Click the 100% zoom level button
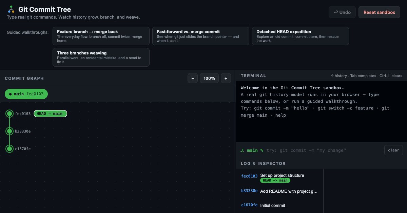Viewport: 407px width, 213px height. [x=209, y=78]
